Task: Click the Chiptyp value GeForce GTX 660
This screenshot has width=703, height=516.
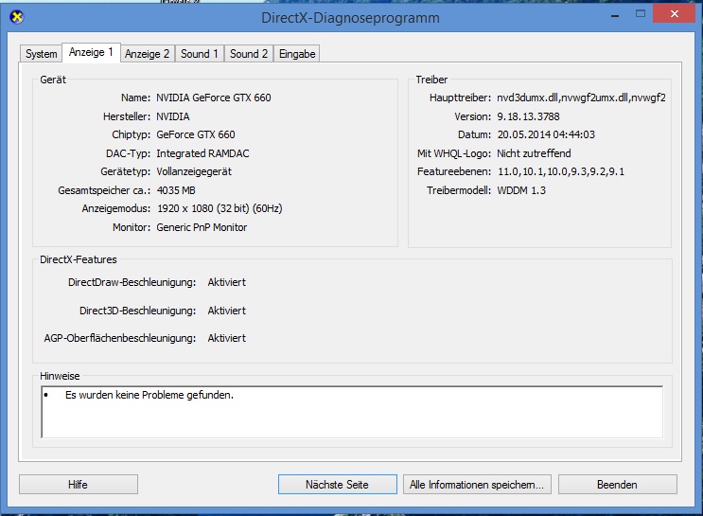Action: [196, 134]
